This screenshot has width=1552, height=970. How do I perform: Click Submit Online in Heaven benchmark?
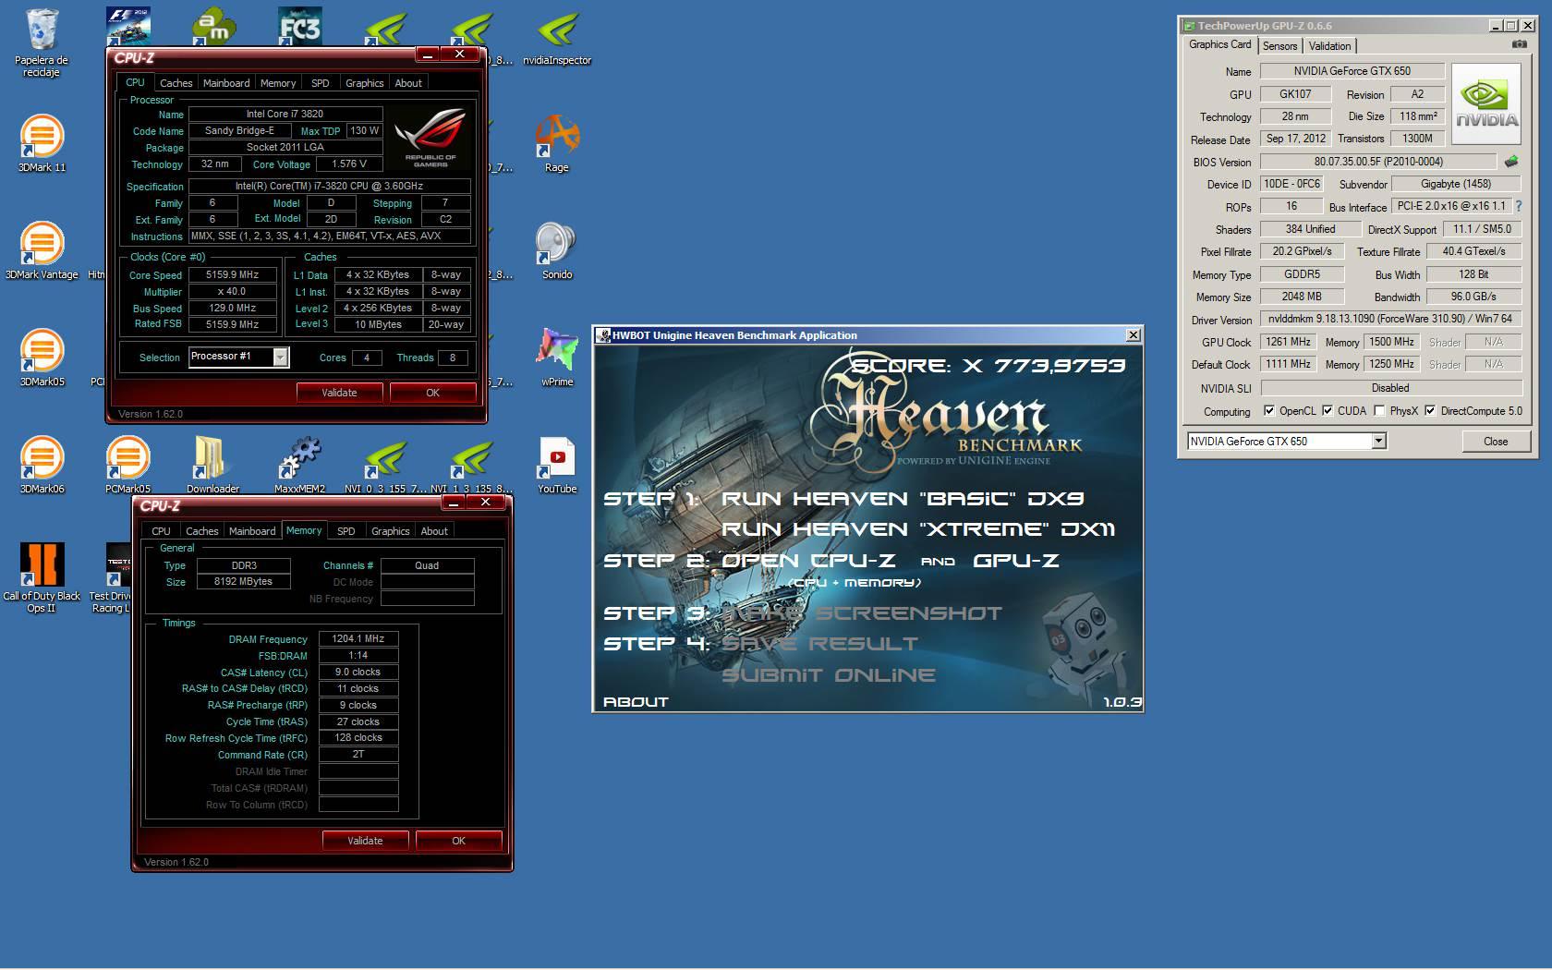click(x=829, y=675)
